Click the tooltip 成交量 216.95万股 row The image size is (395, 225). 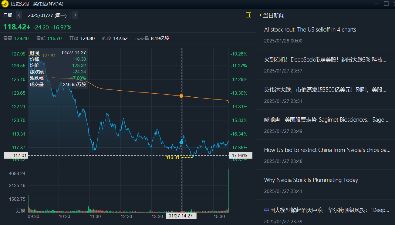(x=58, y=85)
